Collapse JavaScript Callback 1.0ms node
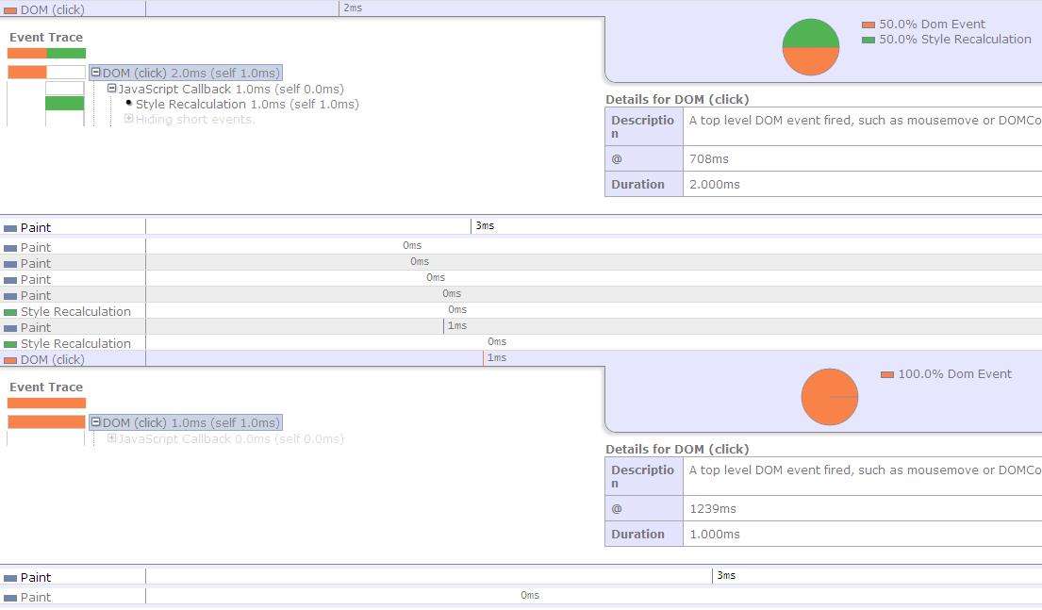 [111, 89]
